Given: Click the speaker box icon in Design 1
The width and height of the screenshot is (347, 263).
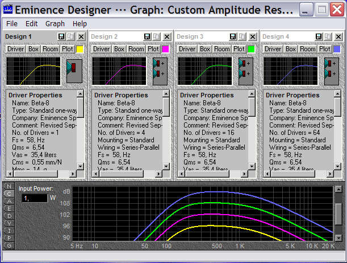Looking at the screenshot, I should click(74, 71).
